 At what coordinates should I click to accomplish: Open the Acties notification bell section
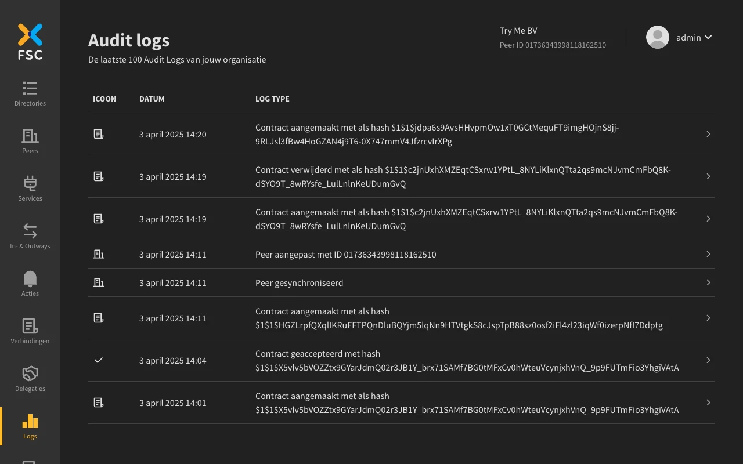[30, 282]
